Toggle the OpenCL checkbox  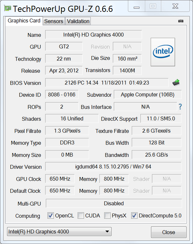click(x=50, y=216)
